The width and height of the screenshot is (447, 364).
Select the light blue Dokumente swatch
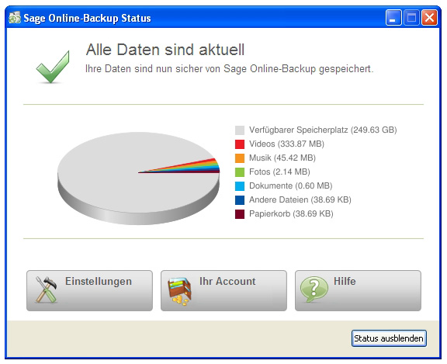point(240,186)
